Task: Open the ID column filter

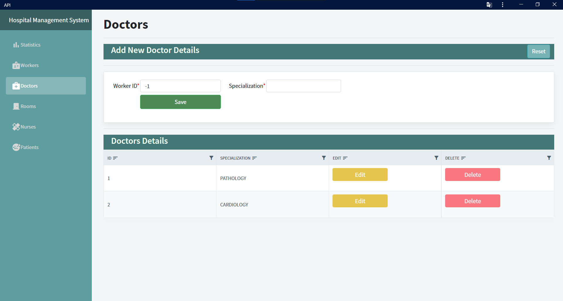Action: click(x=211, y=158)
